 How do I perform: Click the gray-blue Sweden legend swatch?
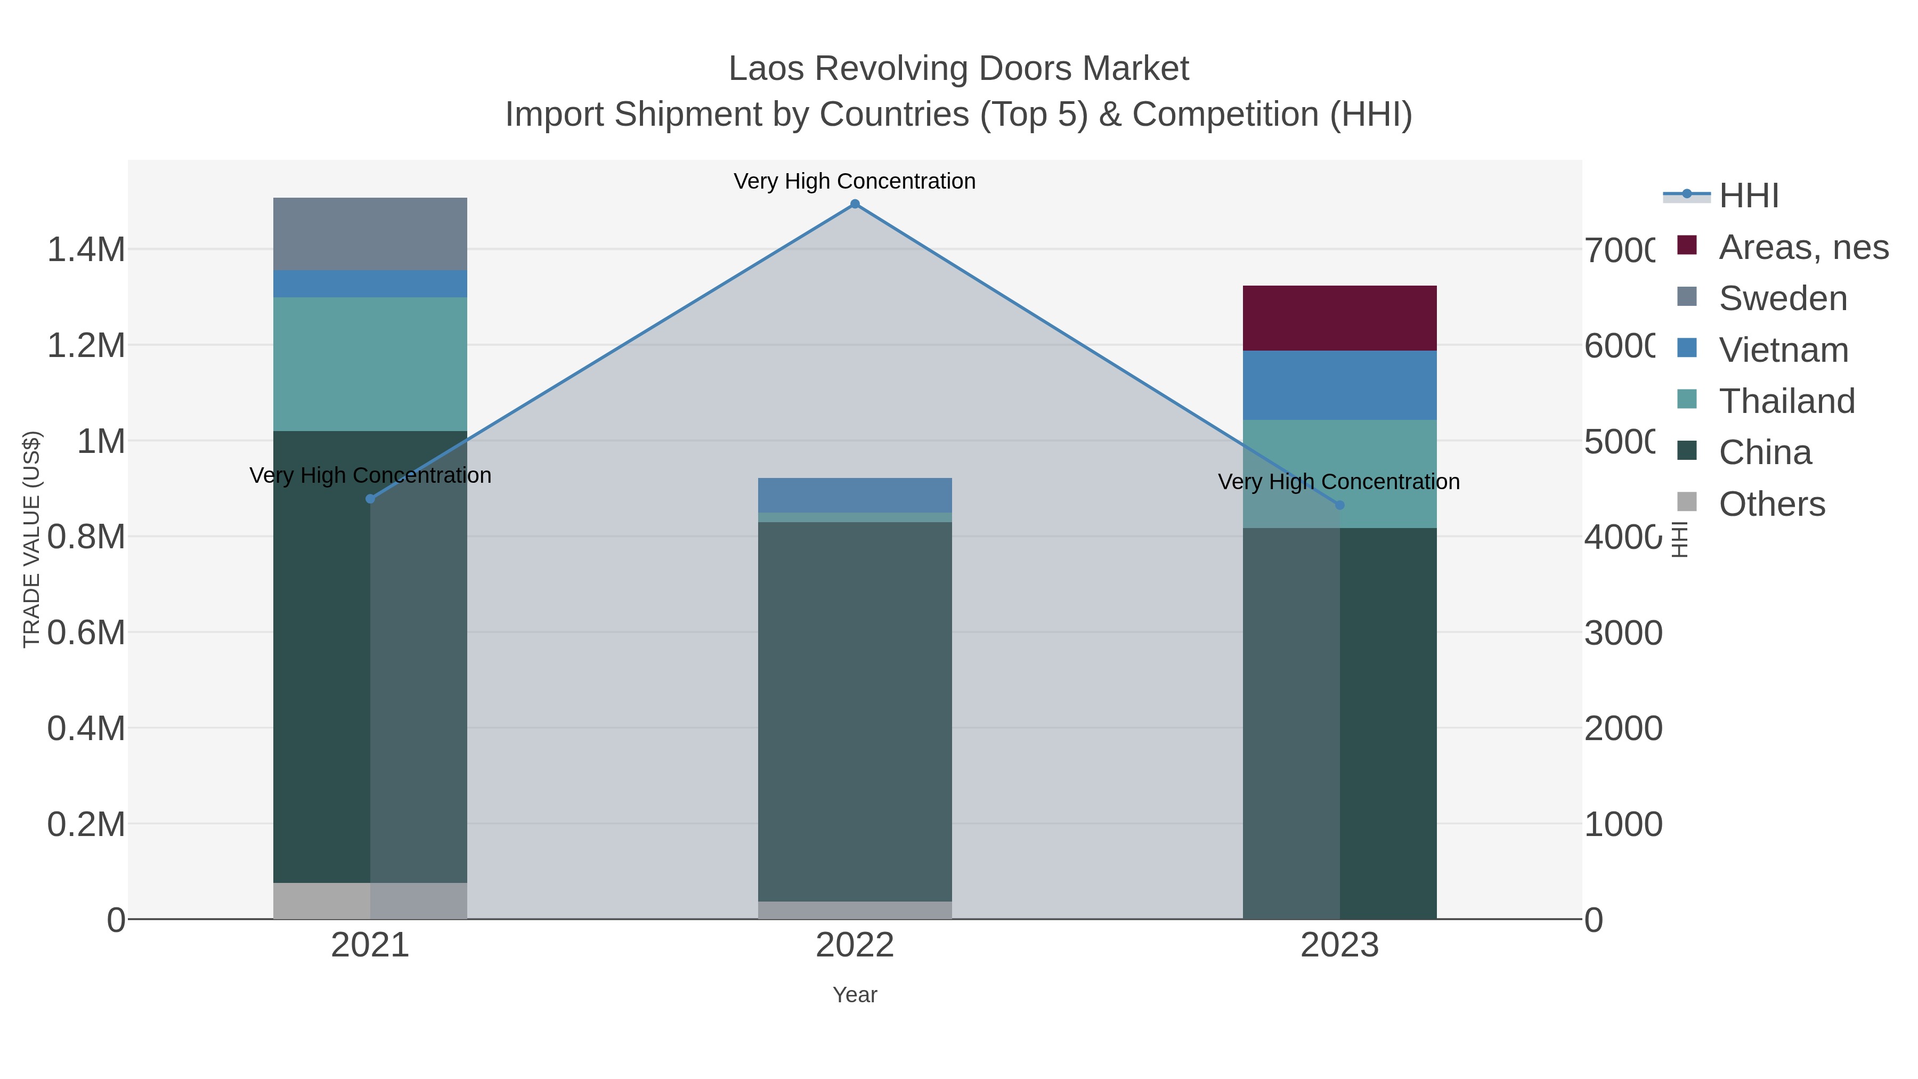click(1687, 296)
